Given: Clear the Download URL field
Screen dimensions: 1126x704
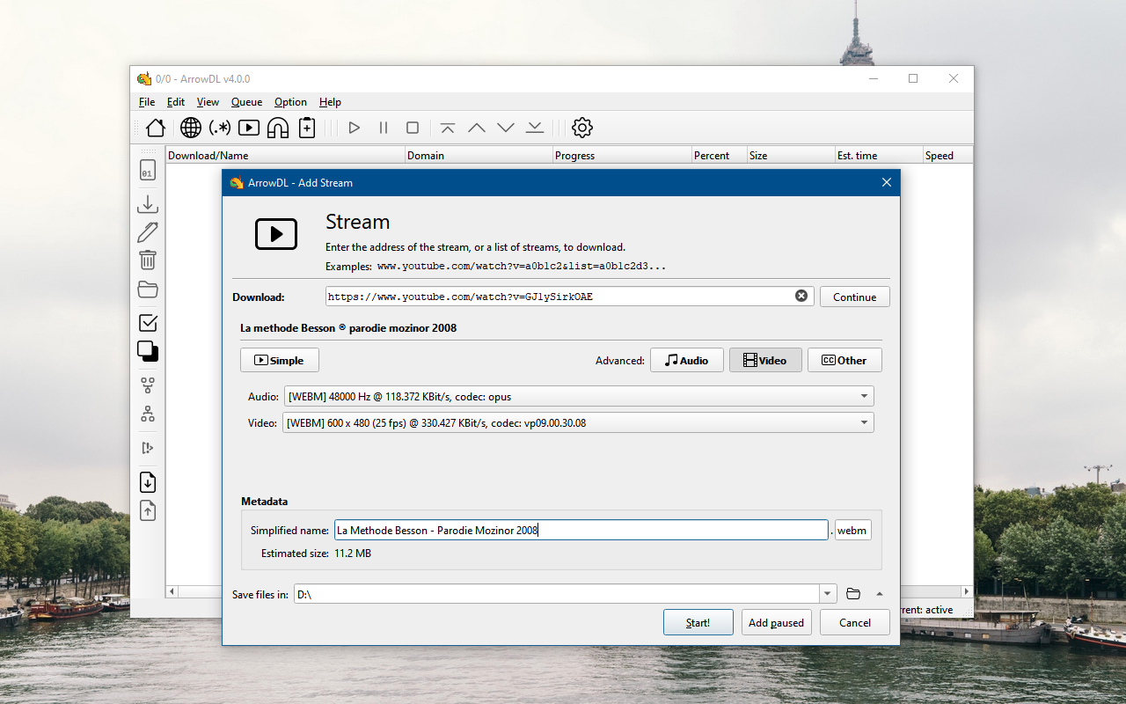Looking at the screenshot, I should pyautogui.click(x=801, y=296).
